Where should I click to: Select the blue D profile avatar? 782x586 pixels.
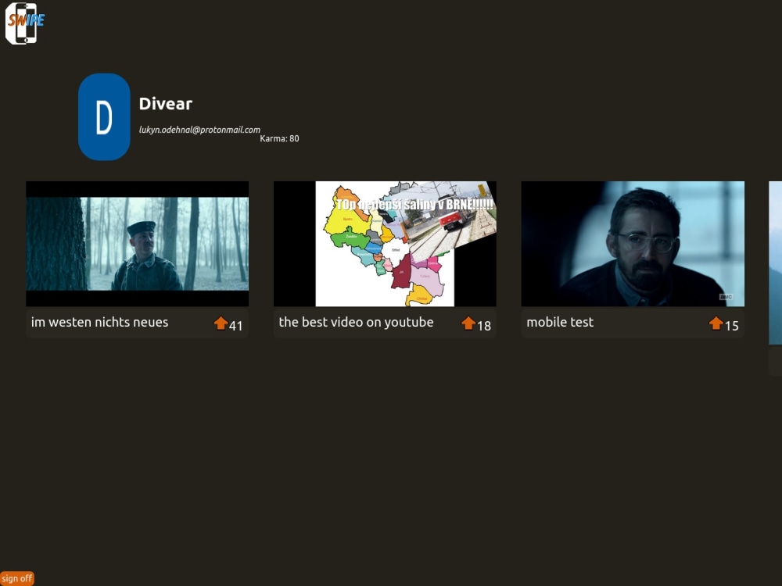point(104,117)
